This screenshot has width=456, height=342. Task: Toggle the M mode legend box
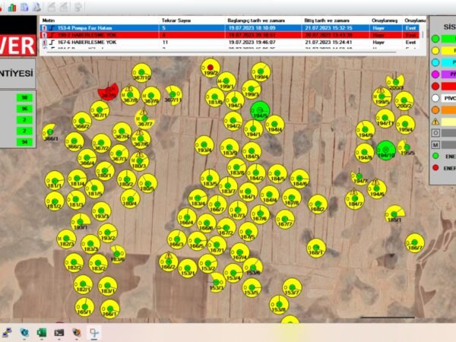tap(435, 144)
